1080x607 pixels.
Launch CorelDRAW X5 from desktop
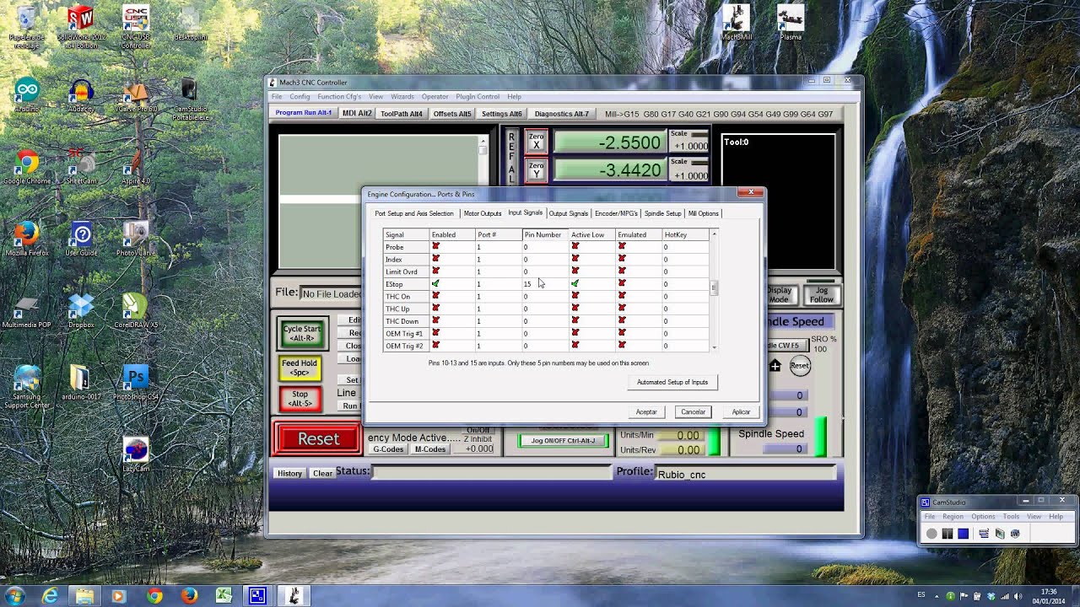[x=136, y=311]
